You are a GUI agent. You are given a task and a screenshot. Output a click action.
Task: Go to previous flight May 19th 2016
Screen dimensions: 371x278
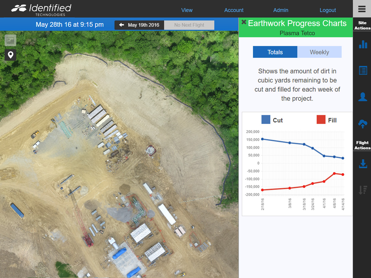tap(139, 25)
